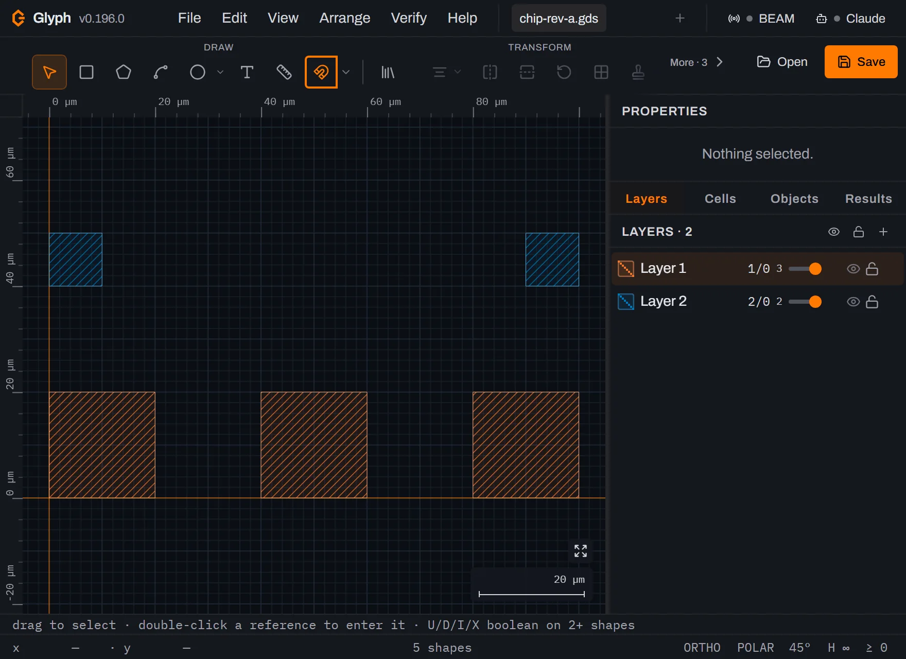Click Layer 1 orange color swatch
The image size is (906, 659).
tap(626, 269)
